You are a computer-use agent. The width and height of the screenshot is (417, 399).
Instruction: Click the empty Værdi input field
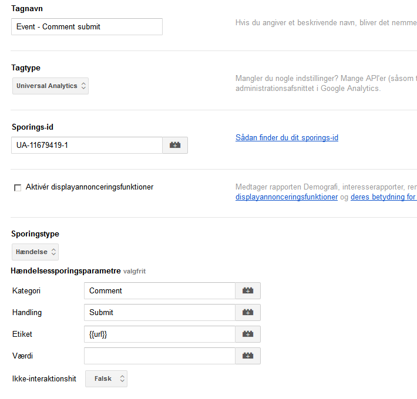tap(159, 356)
